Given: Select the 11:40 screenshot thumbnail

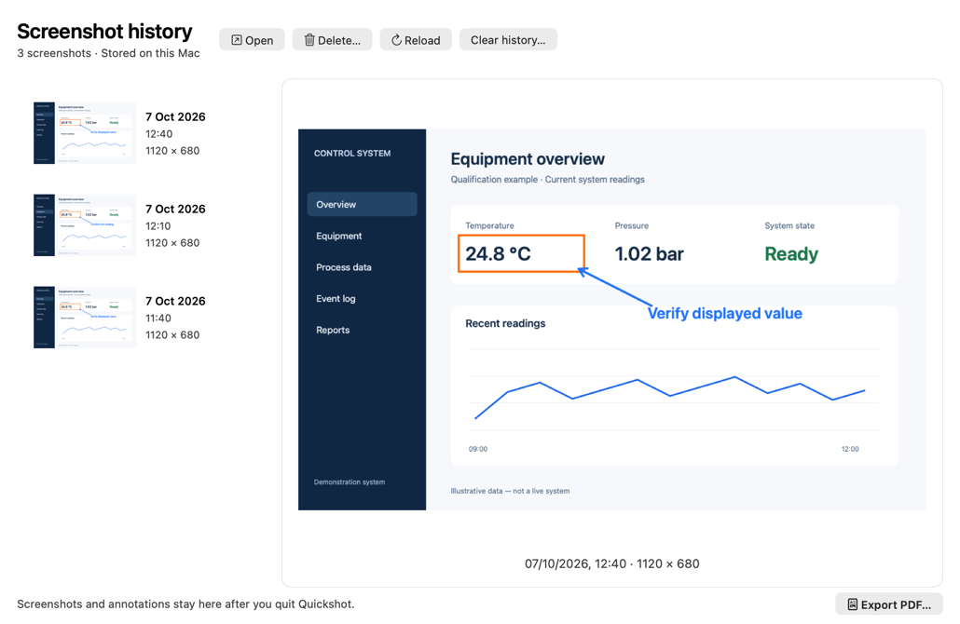Looking at the screenshot, I should [x=85, y=317].
